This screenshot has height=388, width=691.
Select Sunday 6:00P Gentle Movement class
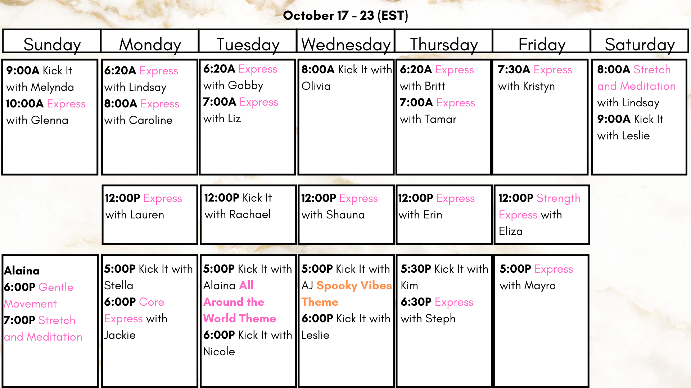click(39, 295)
